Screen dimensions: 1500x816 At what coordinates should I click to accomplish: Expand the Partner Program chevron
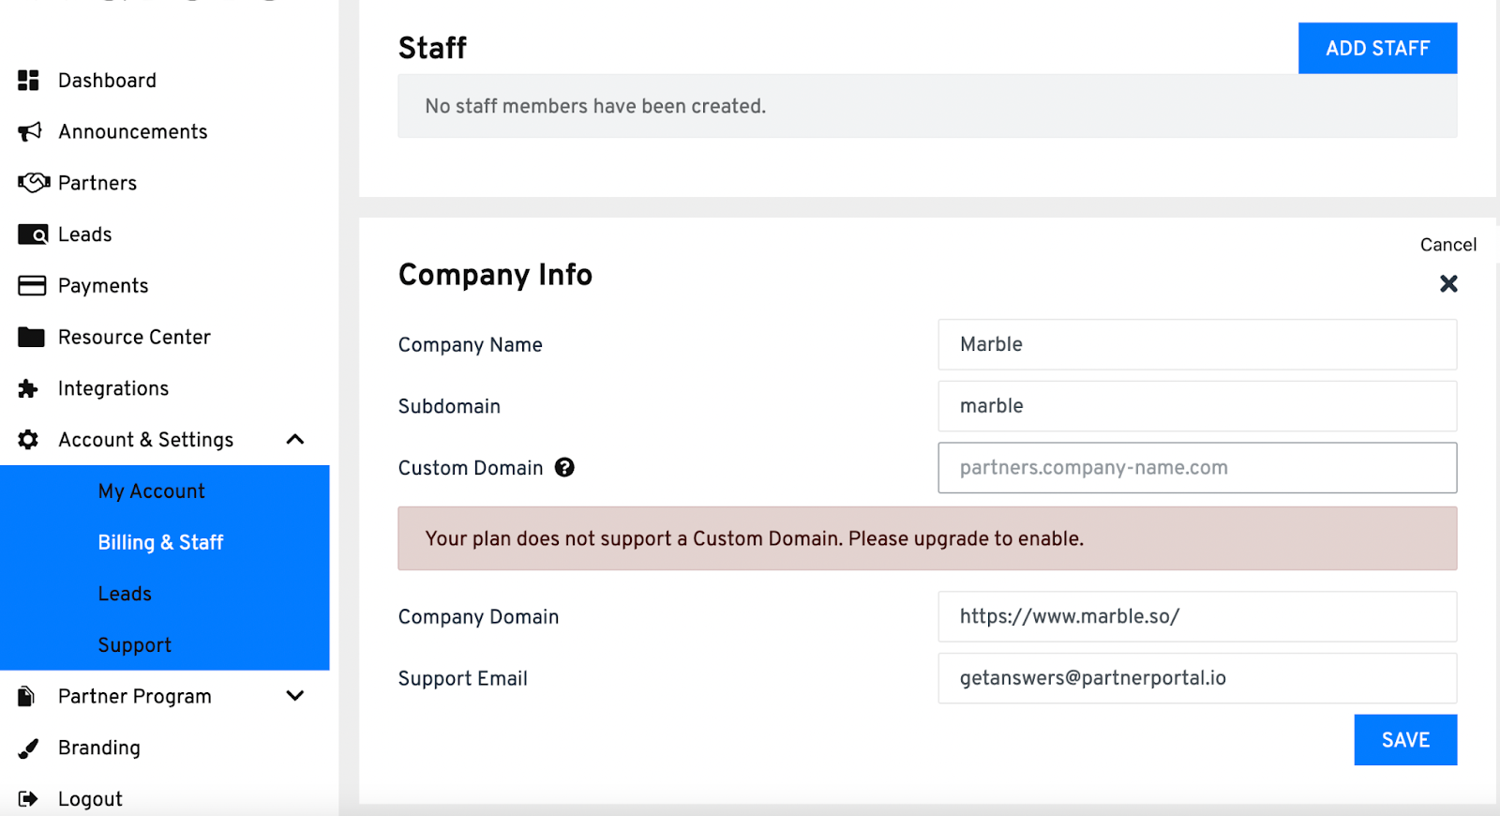coord(295,696)
